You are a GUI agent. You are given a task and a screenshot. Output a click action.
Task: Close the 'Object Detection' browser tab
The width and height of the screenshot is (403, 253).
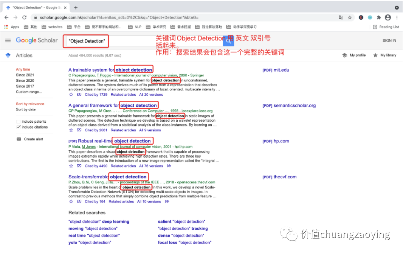[65, 8]
